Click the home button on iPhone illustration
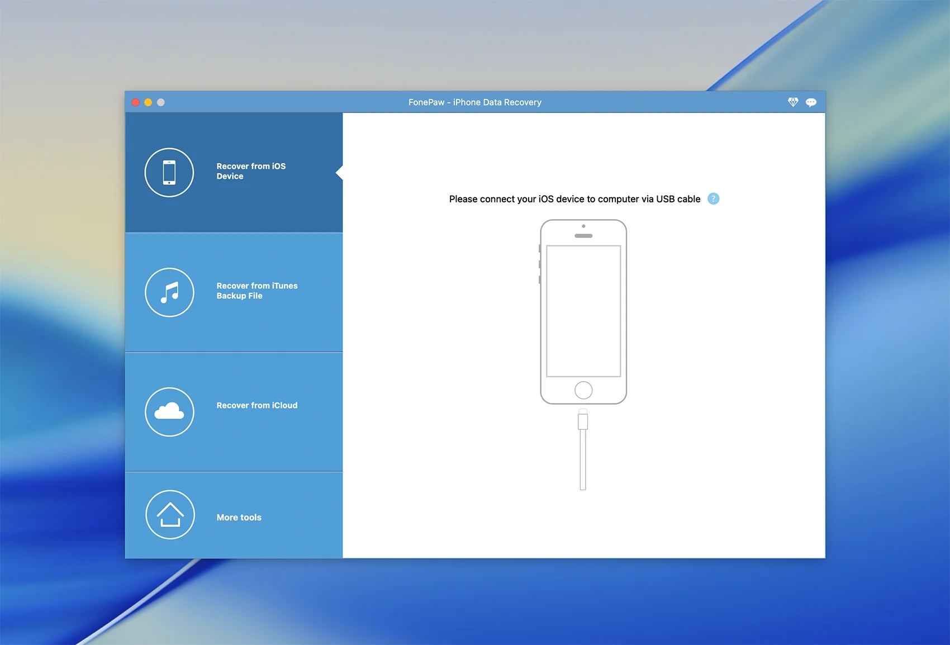 583,390
